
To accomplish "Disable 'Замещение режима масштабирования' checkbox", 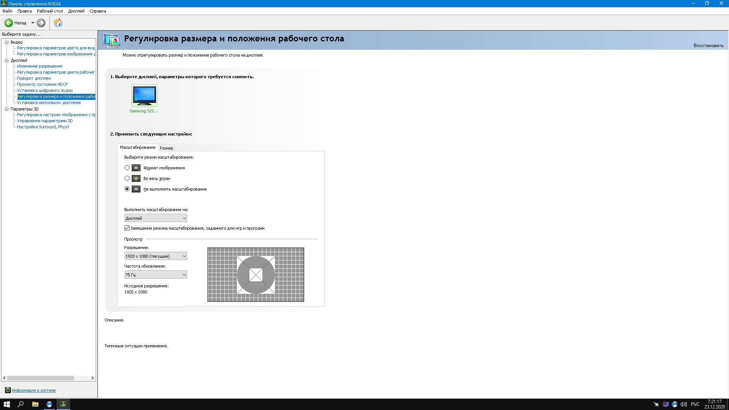I will pos(127,228).
